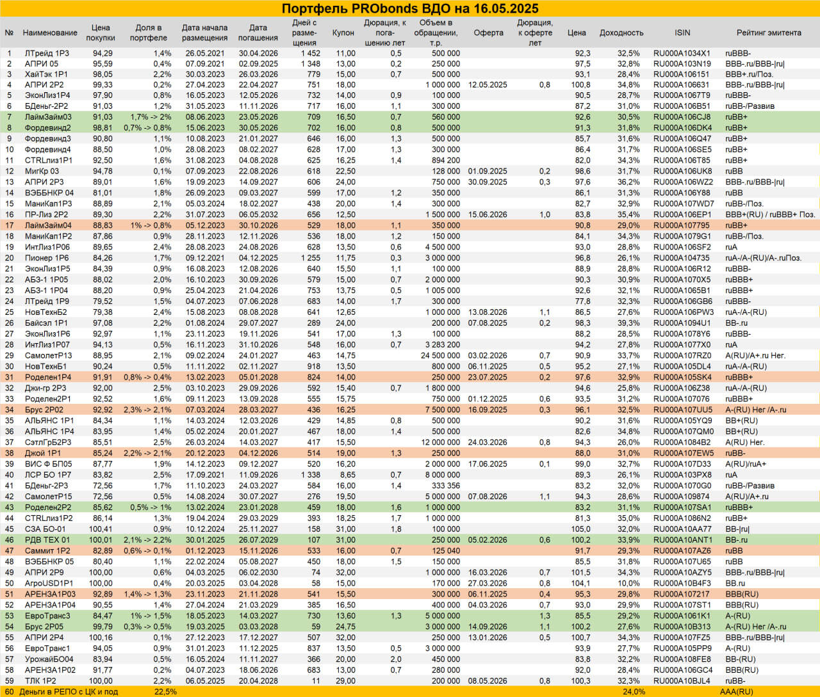This screenshot has height=697, width=820.
Task: Click the "Саммит 1Р2" bond name
Action: pyautogui.click(x=47, y=551)
